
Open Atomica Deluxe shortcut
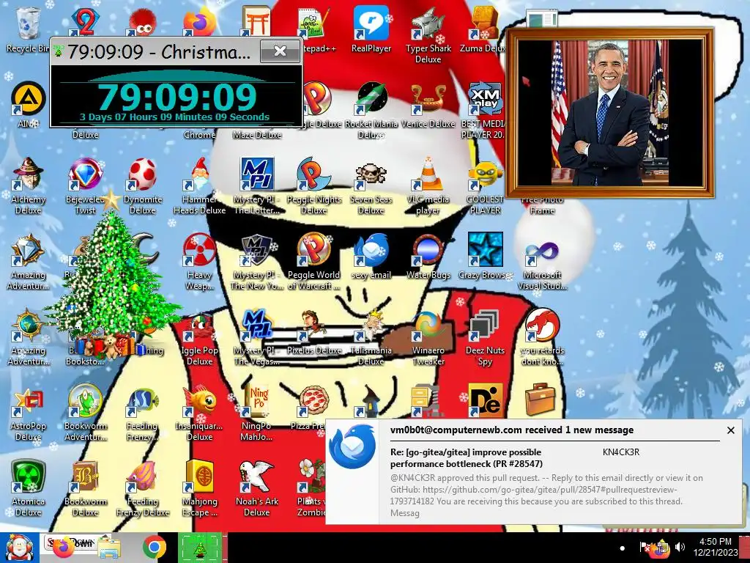coord(29,488)
